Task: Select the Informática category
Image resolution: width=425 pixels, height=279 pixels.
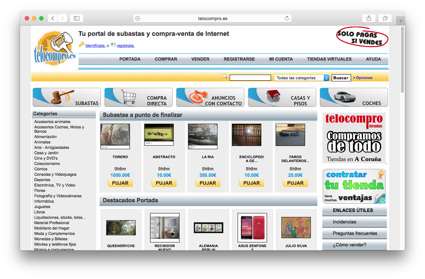Action: pos(44,201)
